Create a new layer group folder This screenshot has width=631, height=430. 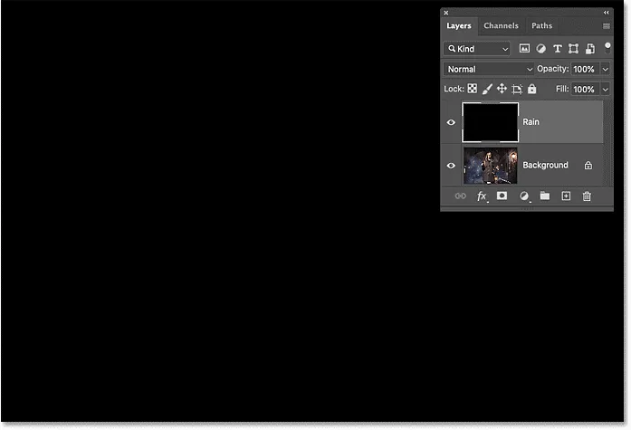point(545,196)
